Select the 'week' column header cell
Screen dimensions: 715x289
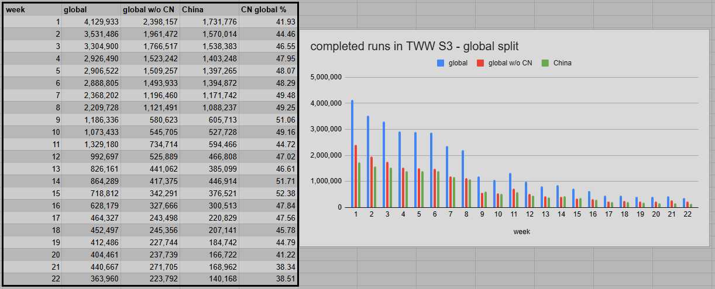32,10
